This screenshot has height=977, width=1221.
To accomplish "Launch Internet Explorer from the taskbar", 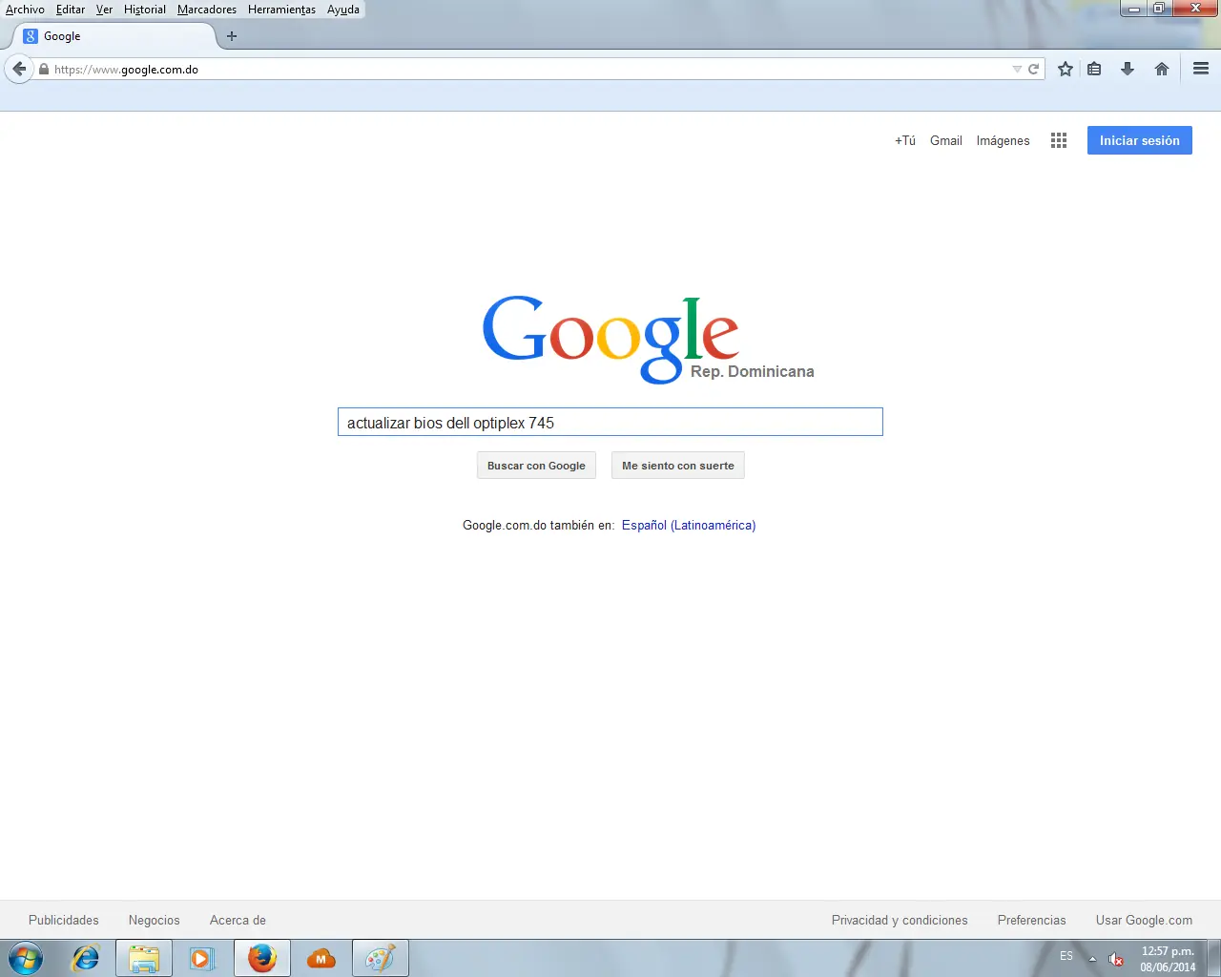I will (x=86, y=958).
